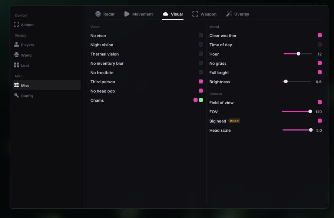Click the Misc sliders icon in sidebar

click(x=16, y=85)
